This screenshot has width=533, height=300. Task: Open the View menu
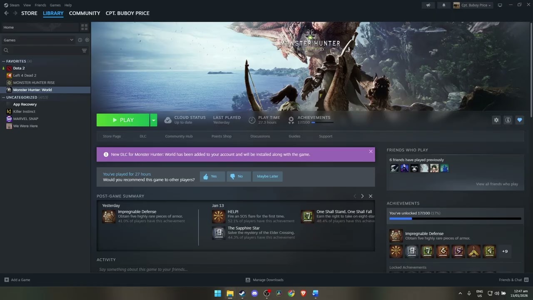point(27,5)
